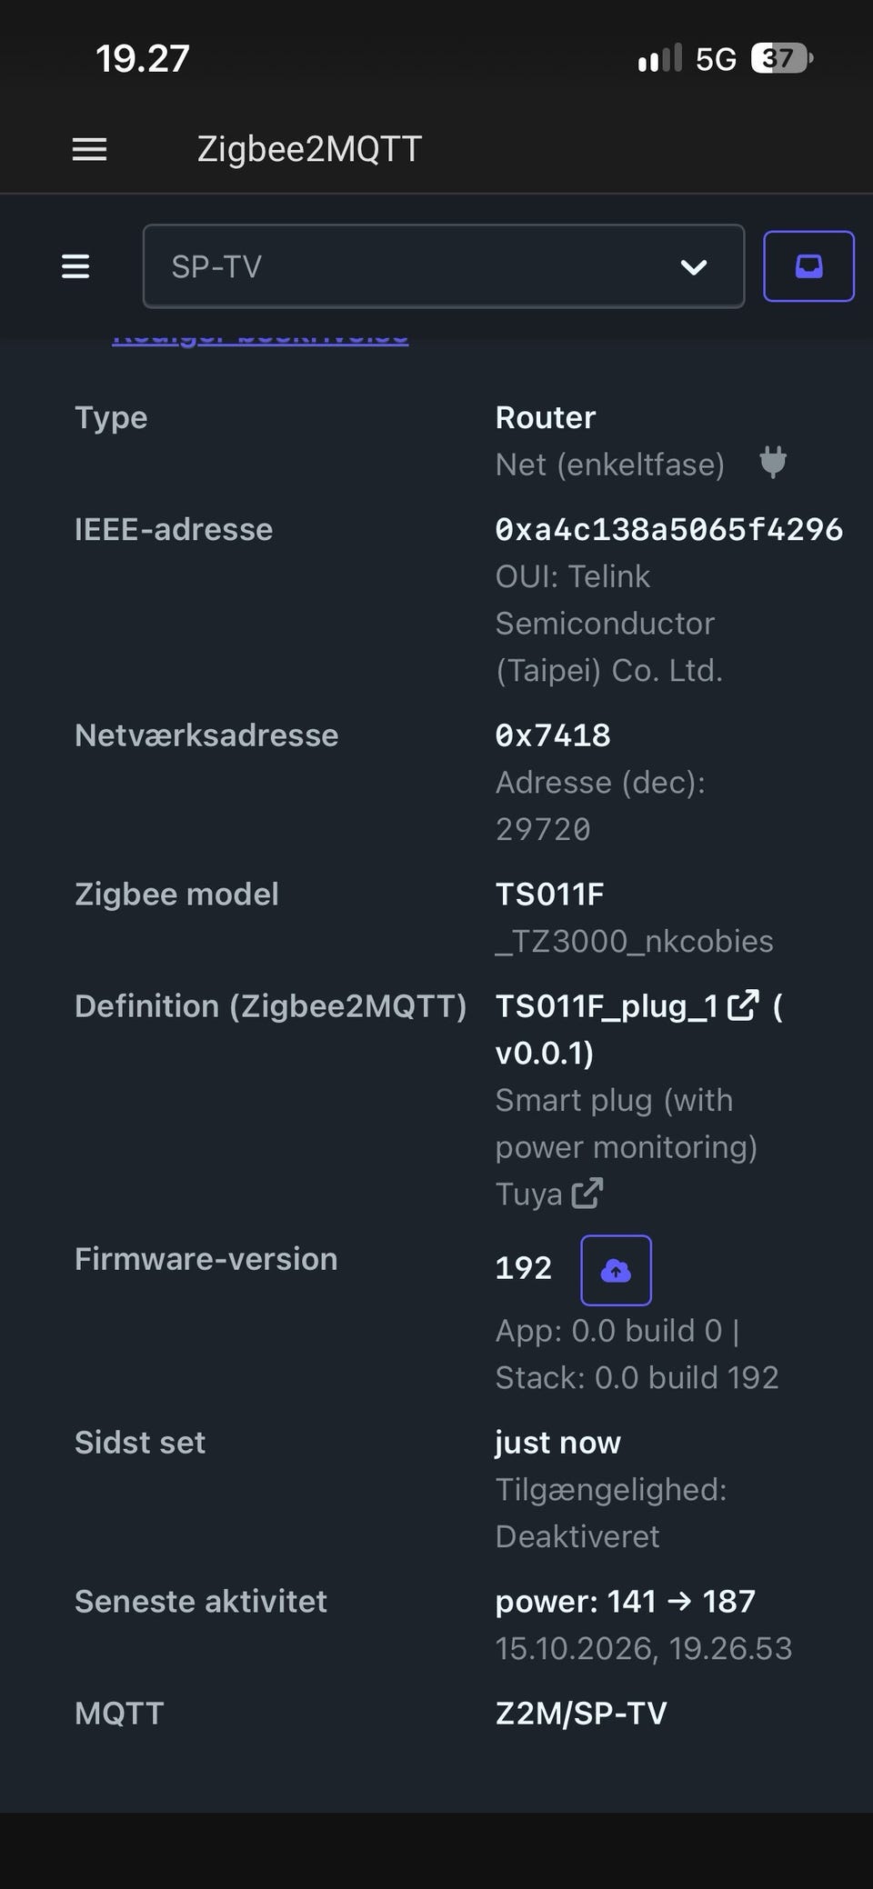The width and height of the screenshot is (873, 1889).
Task: Click the Zigbee2MQTT page title
Action: coord(309,149)
